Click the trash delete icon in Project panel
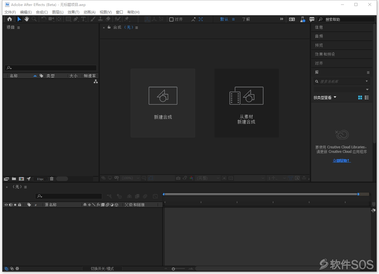This screenshot has height=274, width=379. [x=52, y=179]
